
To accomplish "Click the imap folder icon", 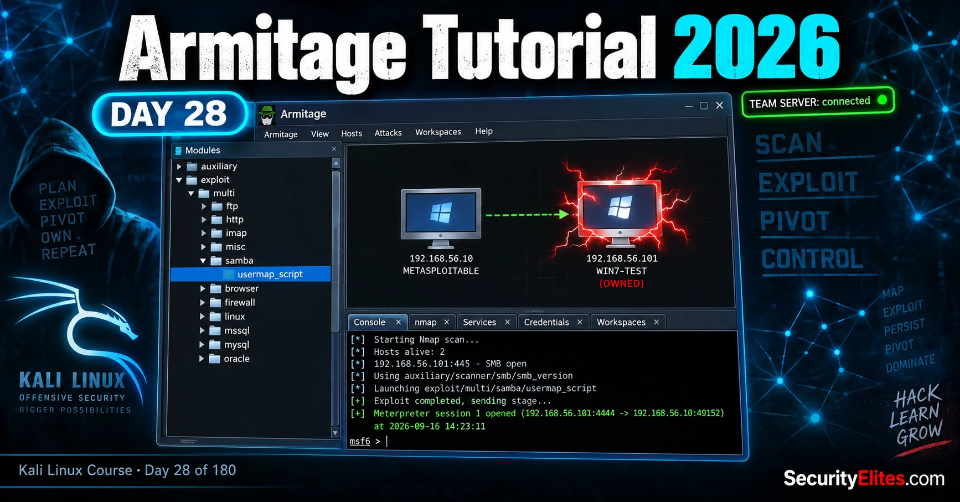I will (216, 233).
